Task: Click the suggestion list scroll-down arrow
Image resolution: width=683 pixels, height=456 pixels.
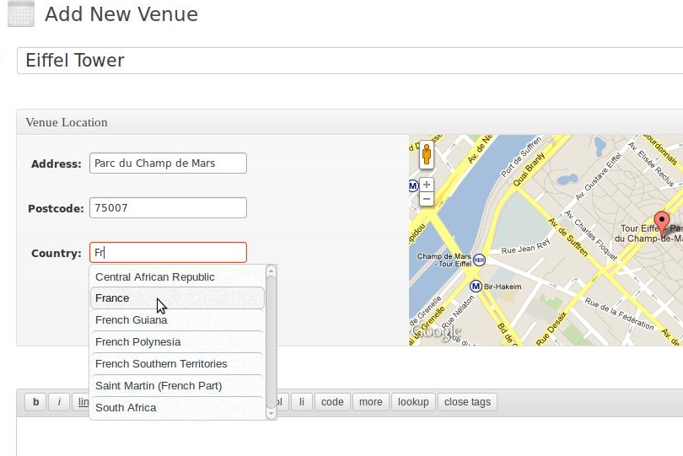Action: pyautogui.click(x=271, y=414)
